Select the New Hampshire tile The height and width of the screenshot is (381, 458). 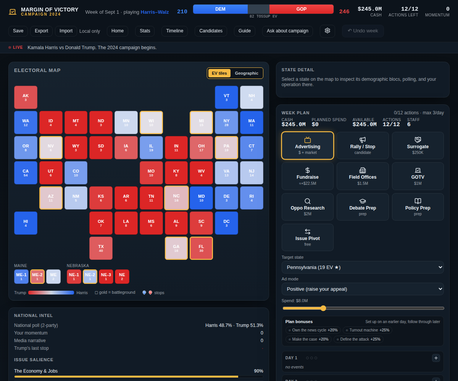(252, 98)
